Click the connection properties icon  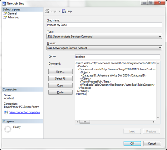pos(6,112)
